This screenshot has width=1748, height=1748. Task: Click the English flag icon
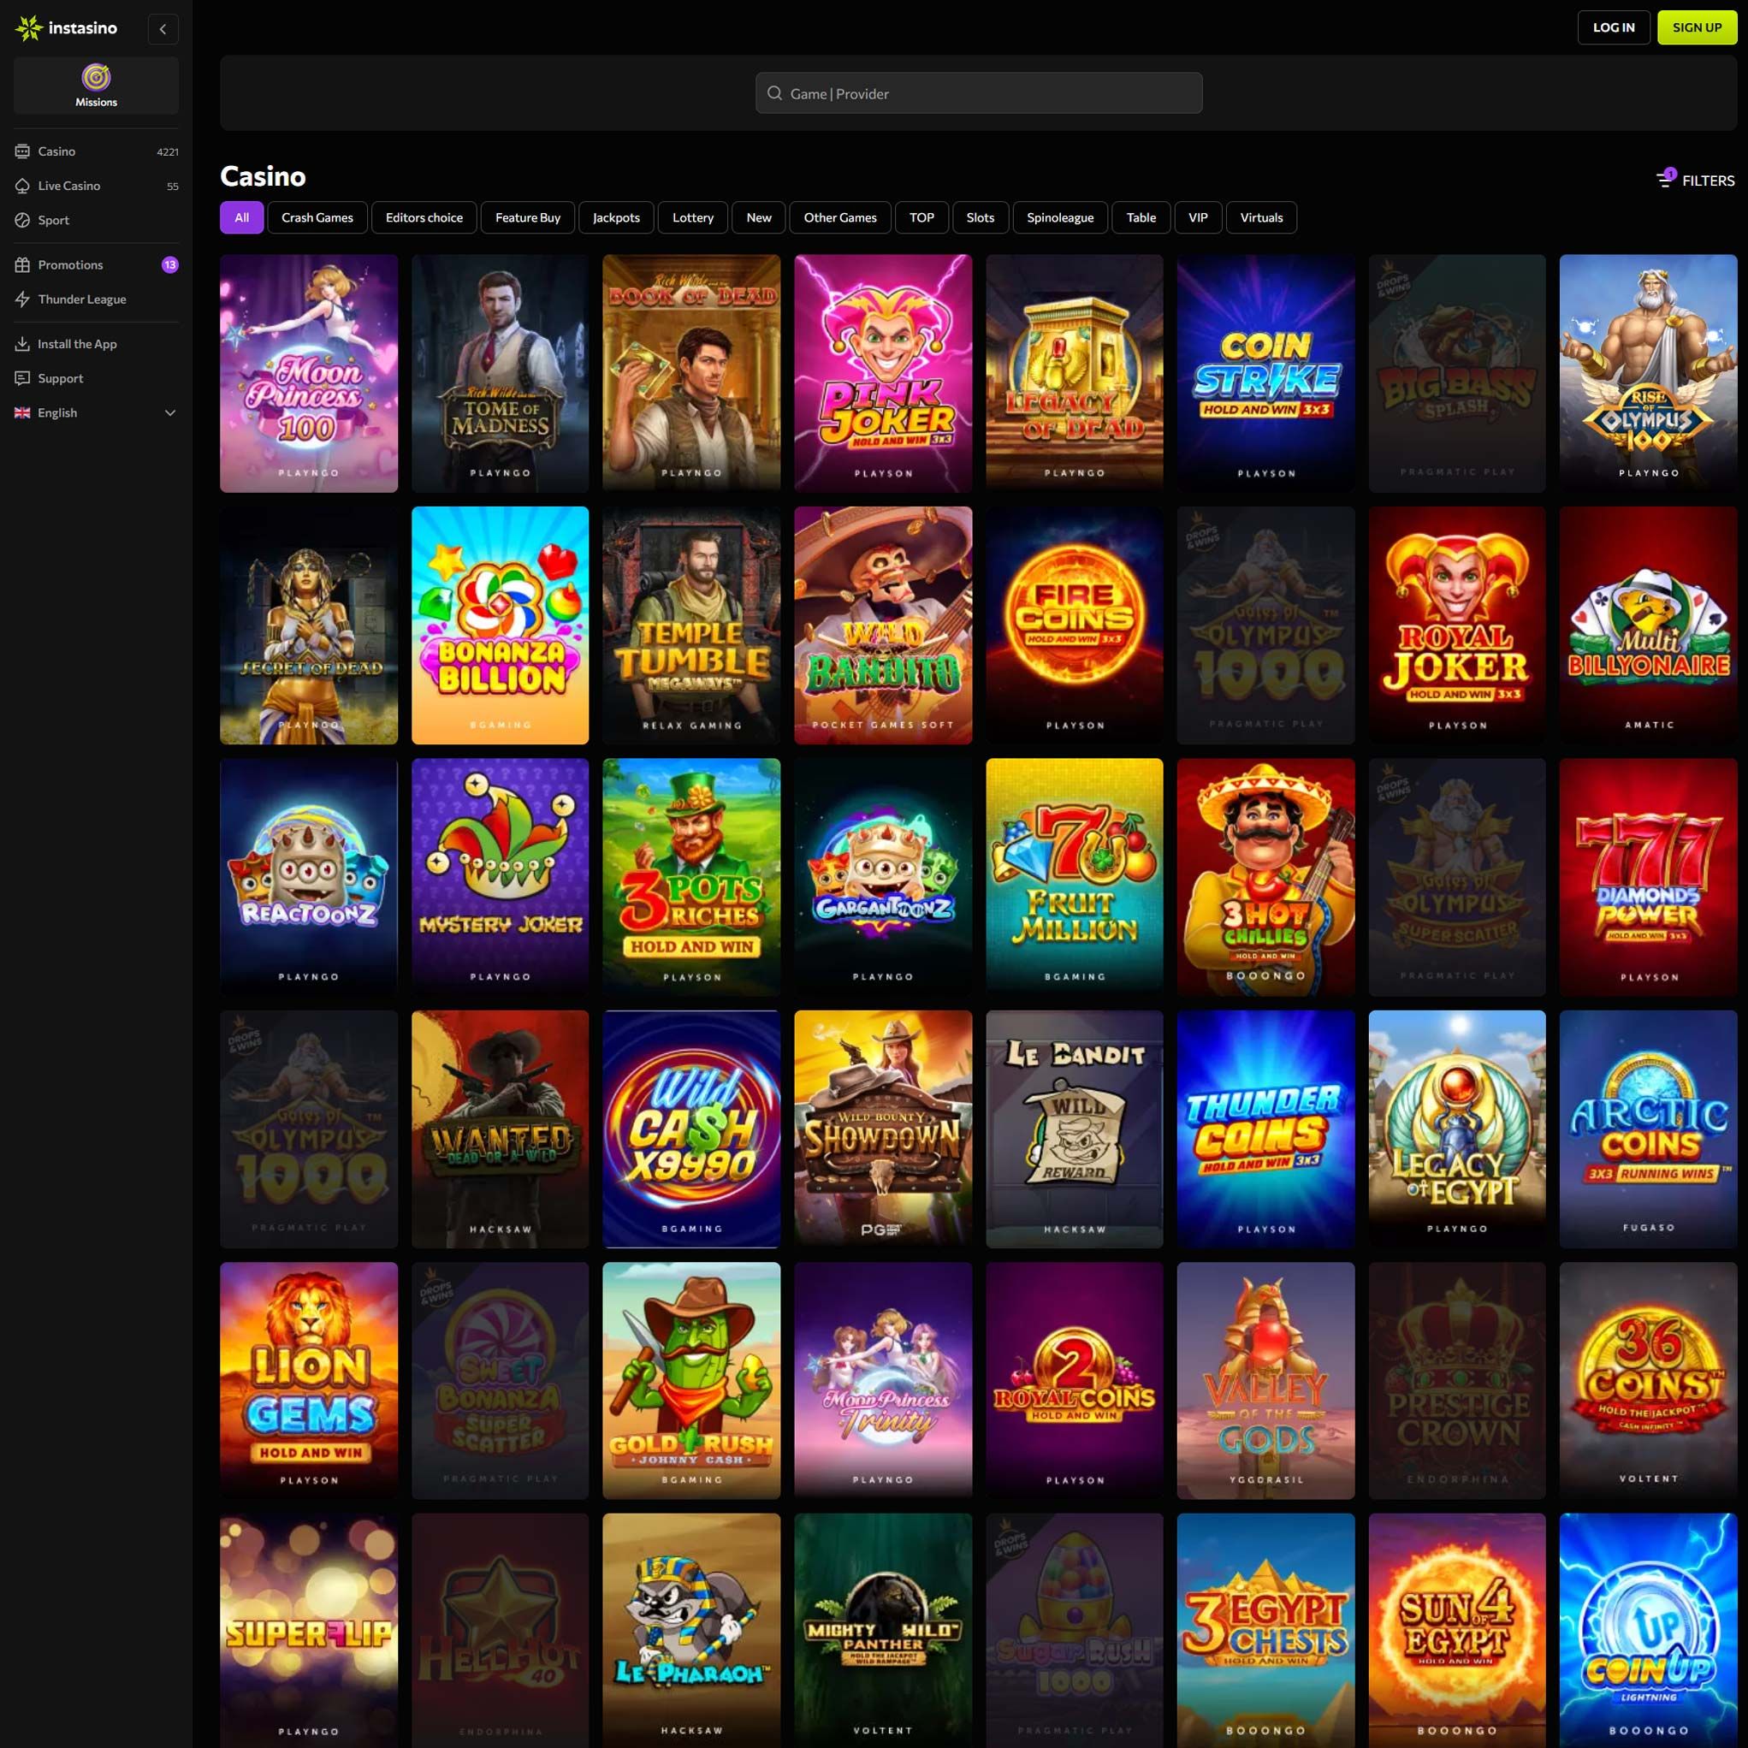click(22, 412)
